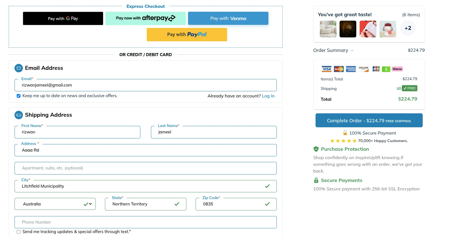
Task: Click the envelope icon beside Email Address
Action: 19,68
